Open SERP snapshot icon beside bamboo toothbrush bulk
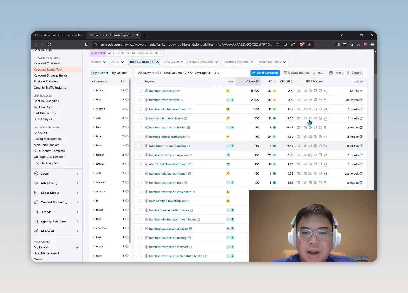 (186, 183)
